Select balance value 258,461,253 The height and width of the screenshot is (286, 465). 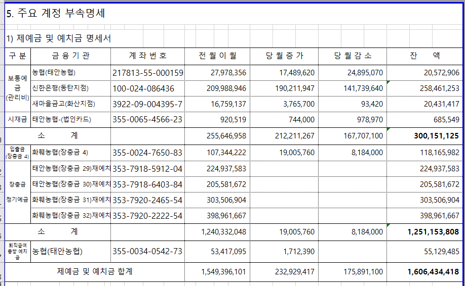(x=440, y=88)
